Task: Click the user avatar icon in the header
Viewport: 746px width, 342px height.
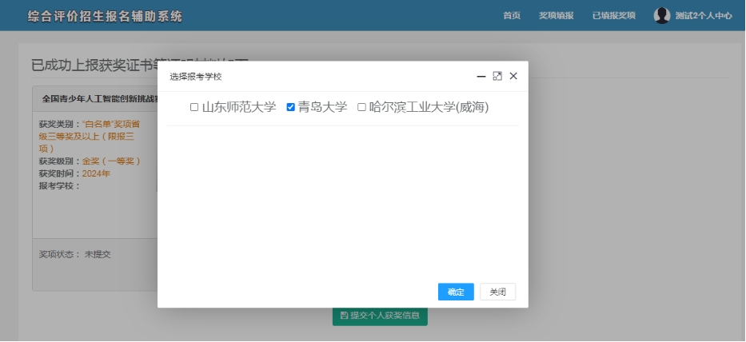Action: pyautogui.click(x=661, y=15)
